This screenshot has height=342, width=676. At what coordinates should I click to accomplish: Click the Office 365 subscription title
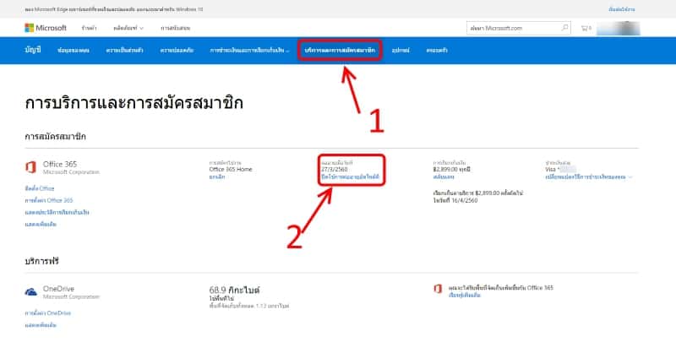(x=60, y=164)
